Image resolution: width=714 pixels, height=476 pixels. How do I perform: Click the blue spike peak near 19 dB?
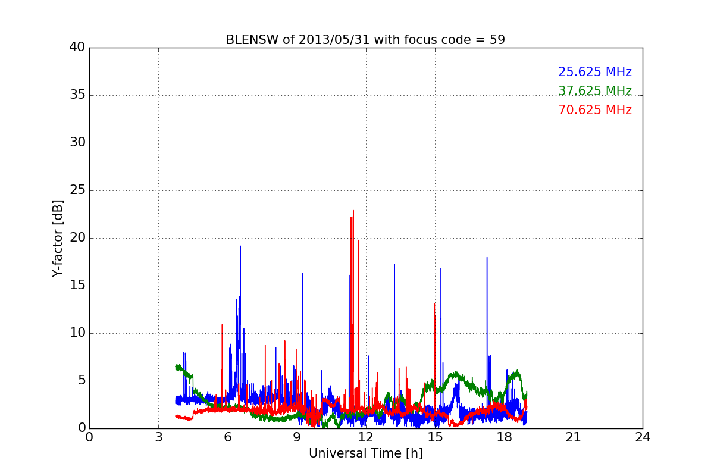tap(240, 247)
